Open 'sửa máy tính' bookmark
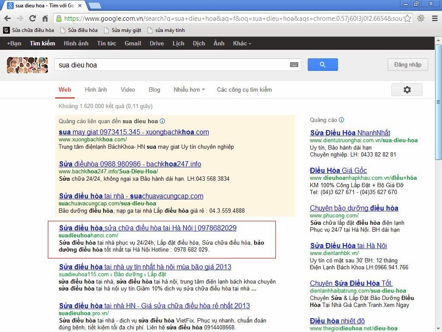This screenshot has width=442, height=332. coord(166,30)
